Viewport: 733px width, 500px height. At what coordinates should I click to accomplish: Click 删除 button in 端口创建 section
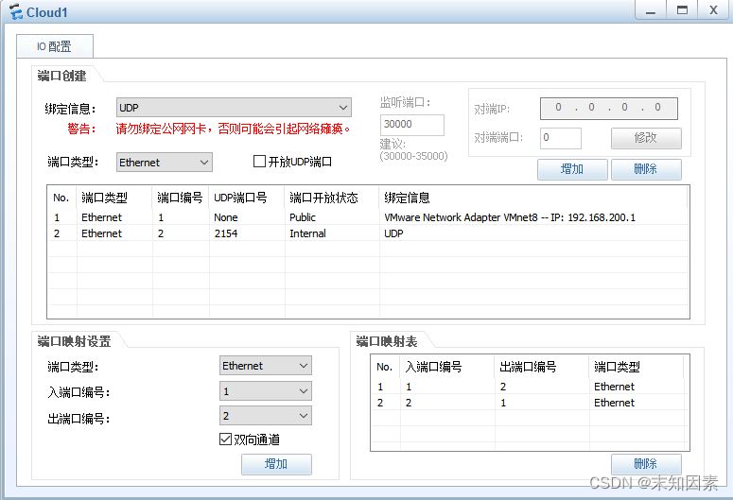point(646,168)
